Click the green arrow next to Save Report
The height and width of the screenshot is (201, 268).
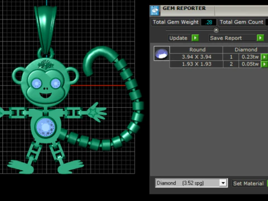pyautogui.click(x=260, y=38)
